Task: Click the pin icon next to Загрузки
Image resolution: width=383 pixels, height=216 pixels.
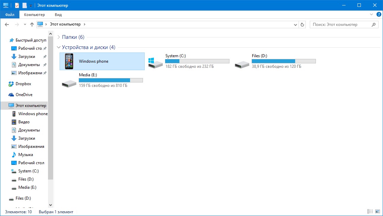Action: (45, 57)
